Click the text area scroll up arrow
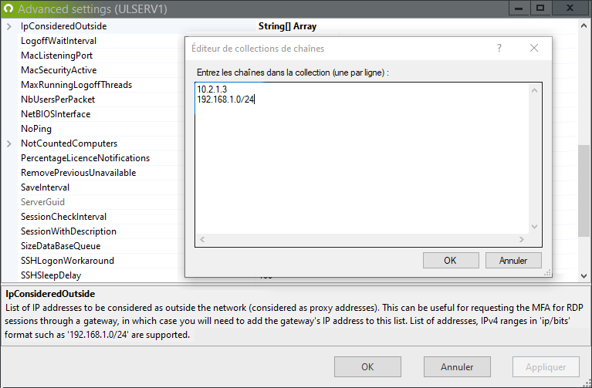Screen dimensions: 592x388 pos(534,90)
